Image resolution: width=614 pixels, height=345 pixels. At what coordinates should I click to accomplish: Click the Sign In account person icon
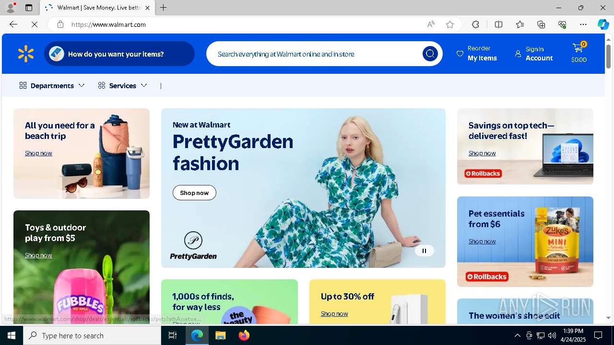[518, 54]
